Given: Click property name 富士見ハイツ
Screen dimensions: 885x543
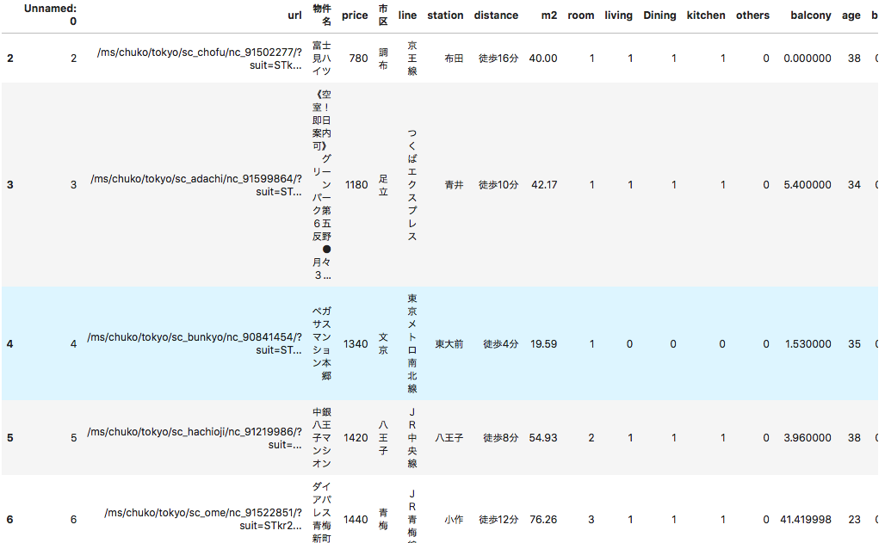Looking at the screenshot, I should tap(322, 59).
